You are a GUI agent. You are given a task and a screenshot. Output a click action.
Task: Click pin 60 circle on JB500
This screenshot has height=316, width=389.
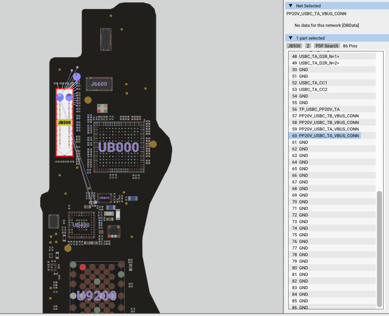(x=60, y=96)
